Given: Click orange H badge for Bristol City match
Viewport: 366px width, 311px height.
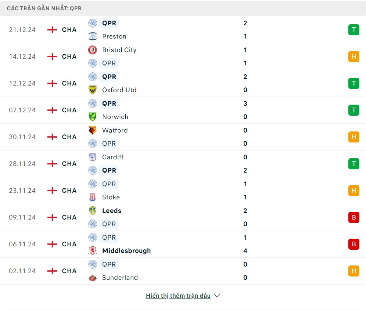Looking at the screenshot, I should click(354, 57).
